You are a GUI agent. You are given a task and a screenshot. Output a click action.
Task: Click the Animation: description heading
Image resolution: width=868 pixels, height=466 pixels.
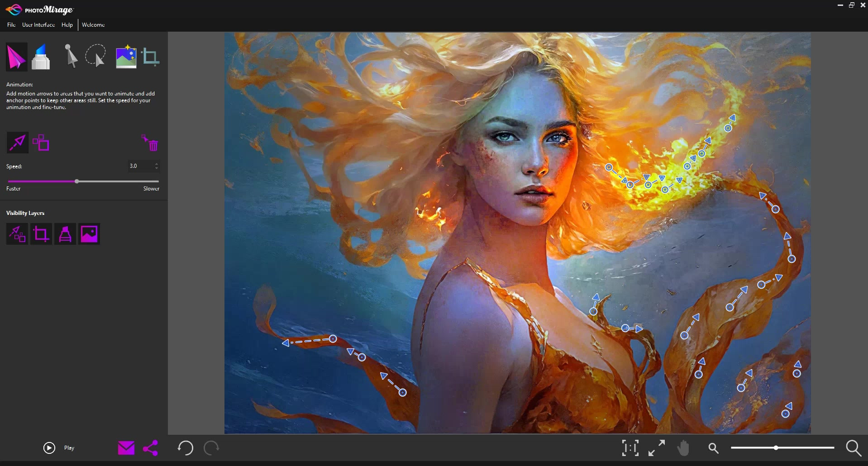coord(19,85)
